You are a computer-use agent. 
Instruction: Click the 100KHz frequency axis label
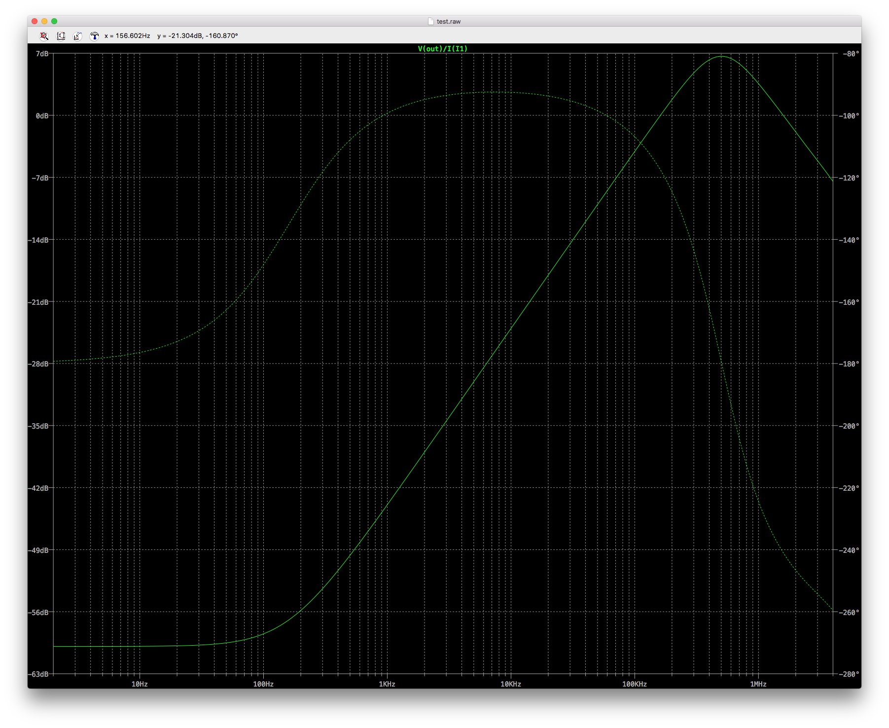pyautogui.click(x=635, y=684)
